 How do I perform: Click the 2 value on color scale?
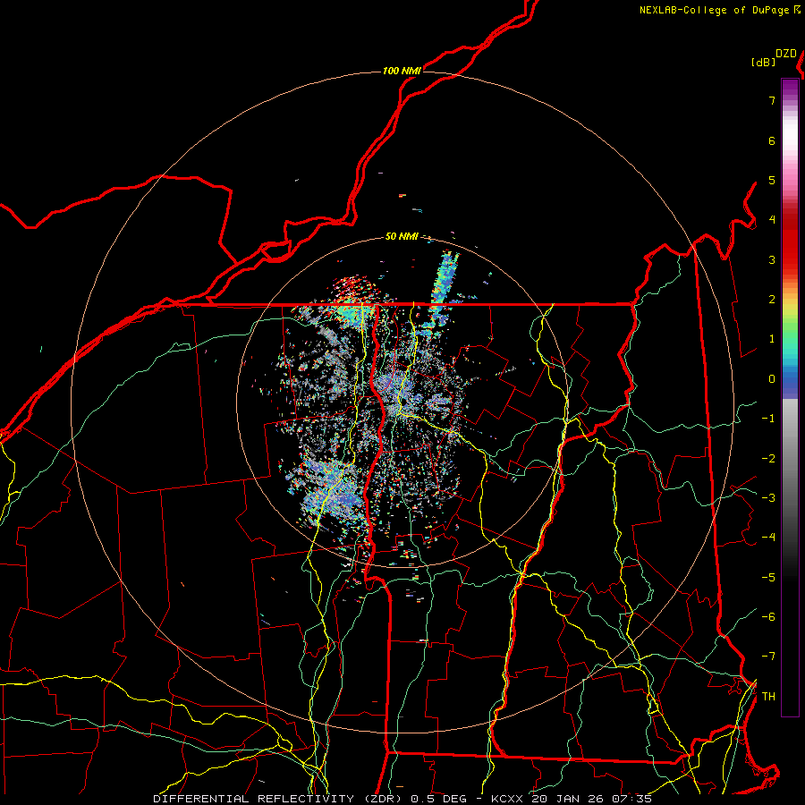[772, 300]
